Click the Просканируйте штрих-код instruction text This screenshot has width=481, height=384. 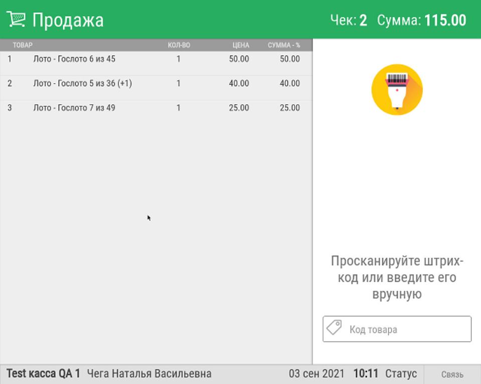point(397,277)
